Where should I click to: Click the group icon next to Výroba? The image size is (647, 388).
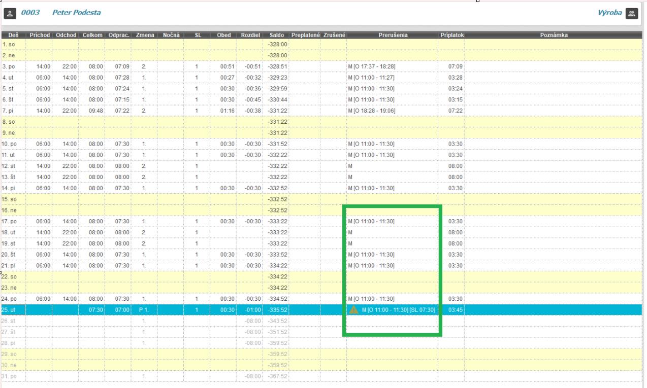[631, 13]
